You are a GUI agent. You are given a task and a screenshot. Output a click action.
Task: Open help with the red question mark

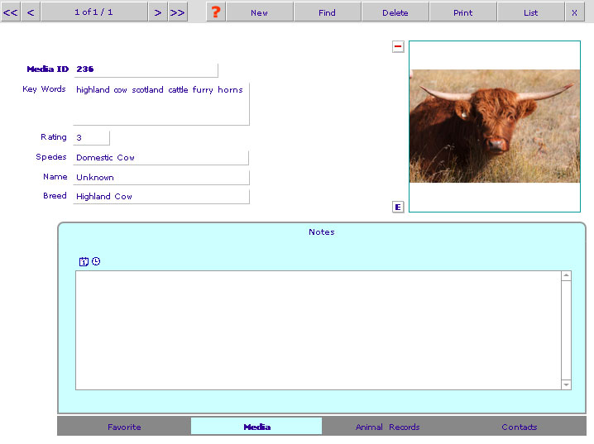(x=216, y=12)
